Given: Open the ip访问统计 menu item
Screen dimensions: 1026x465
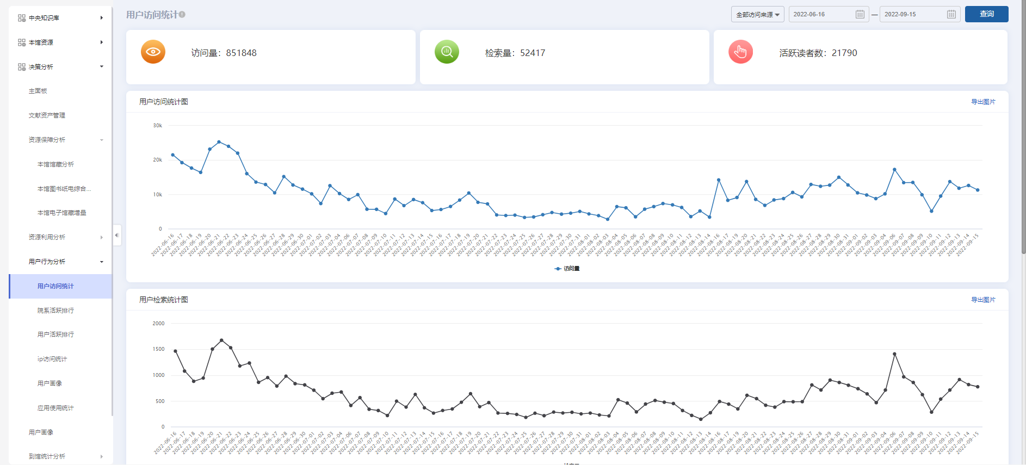Looking at the screenshot, I should [x=52, y=359].
